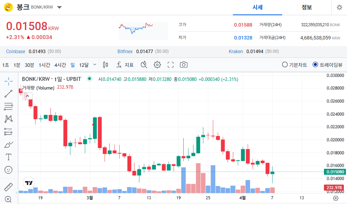Switch to the 정보 tab

coord(307,7)
